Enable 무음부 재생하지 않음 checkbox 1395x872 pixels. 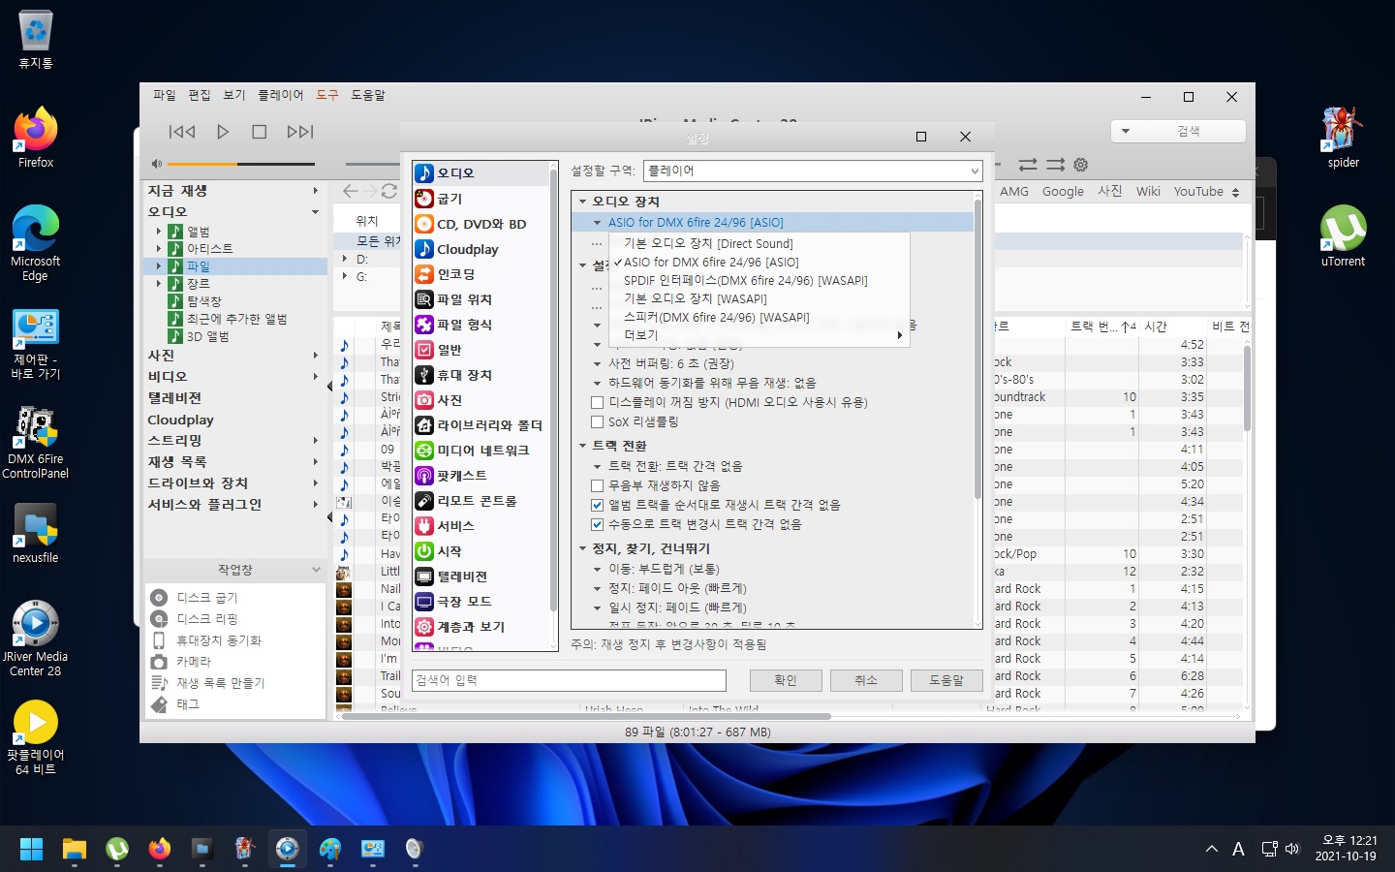coord(597,485)
